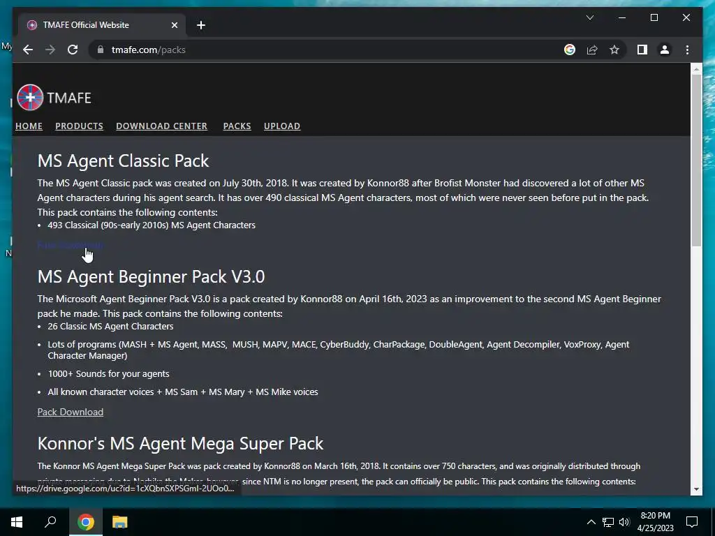The height and width of the screenshot is (536, 715).
Task: Open the notifications action center icon
Action: pyautogui.click(x=692, y=522)
